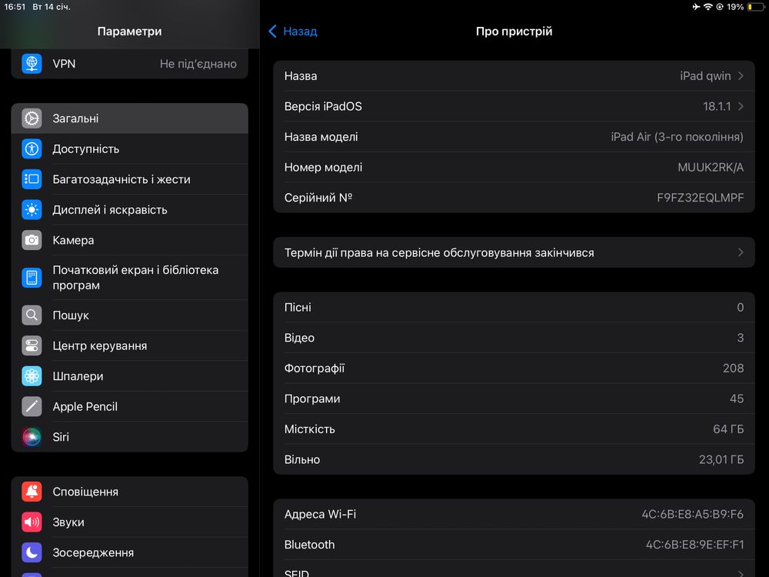This screenshot has height=577, width=769.
Task: Open Сповіщення settings
Action: tap(129, 492)
